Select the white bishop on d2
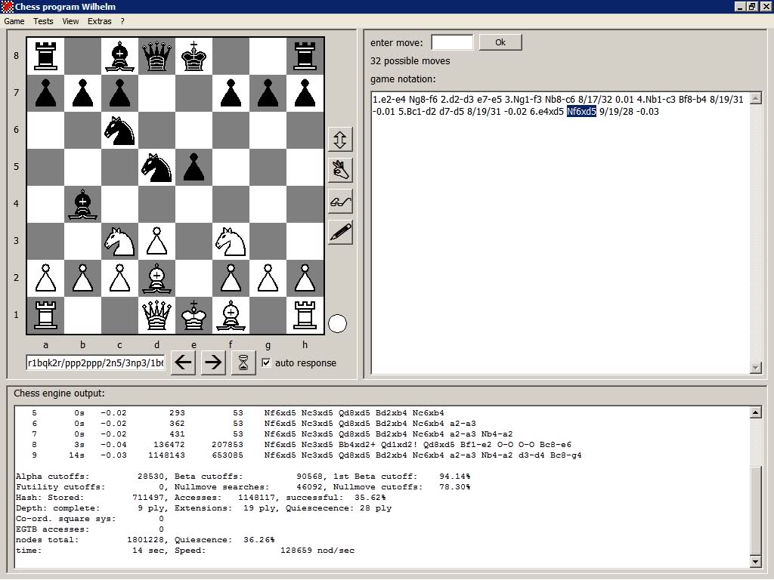The image size is (774, 580). tap(157, 278)
